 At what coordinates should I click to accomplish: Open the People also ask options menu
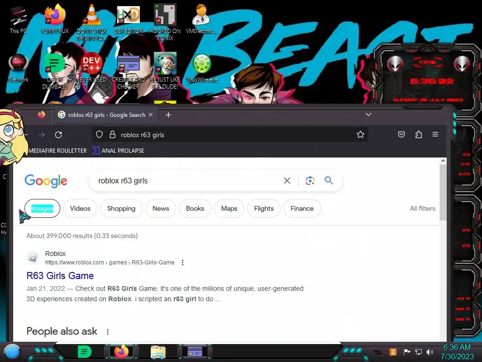point(108,332)
